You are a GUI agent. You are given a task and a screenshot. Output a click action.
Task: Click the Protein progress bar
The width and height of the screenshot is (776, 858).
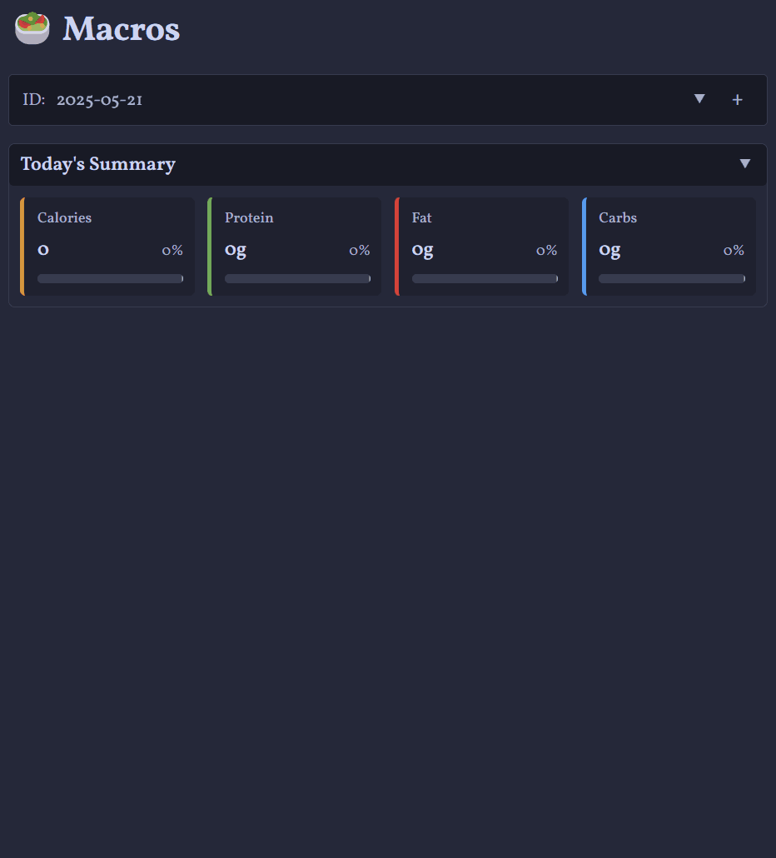click(297, 278)
